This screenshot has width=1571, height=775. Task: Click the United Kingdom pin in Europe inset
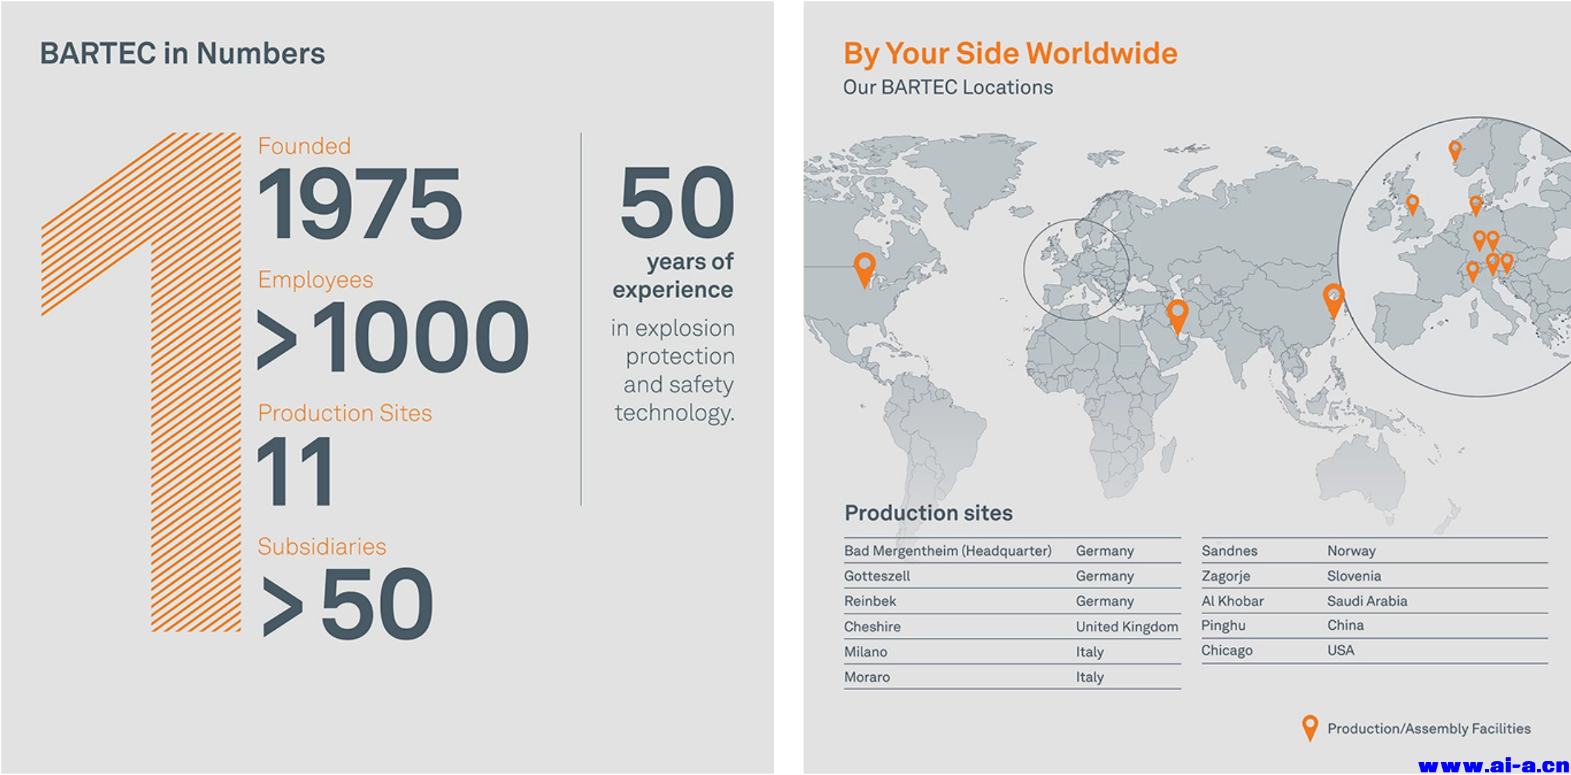(1413, 205)
